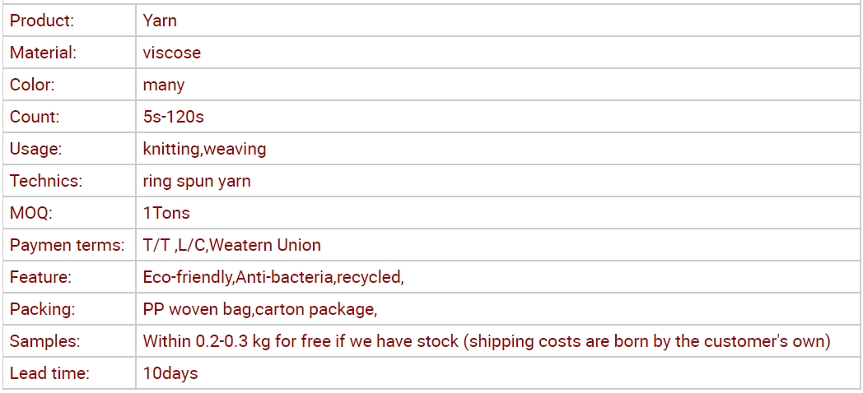
Task: Select the knitting,weaving usage text
Action: pyautogui.click(x=204, y=149)
